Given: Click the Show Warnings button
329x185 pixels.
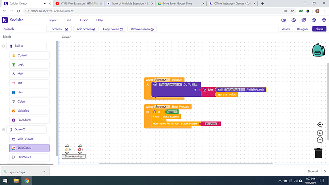Looking at the screenshot, I should (74, 156).
